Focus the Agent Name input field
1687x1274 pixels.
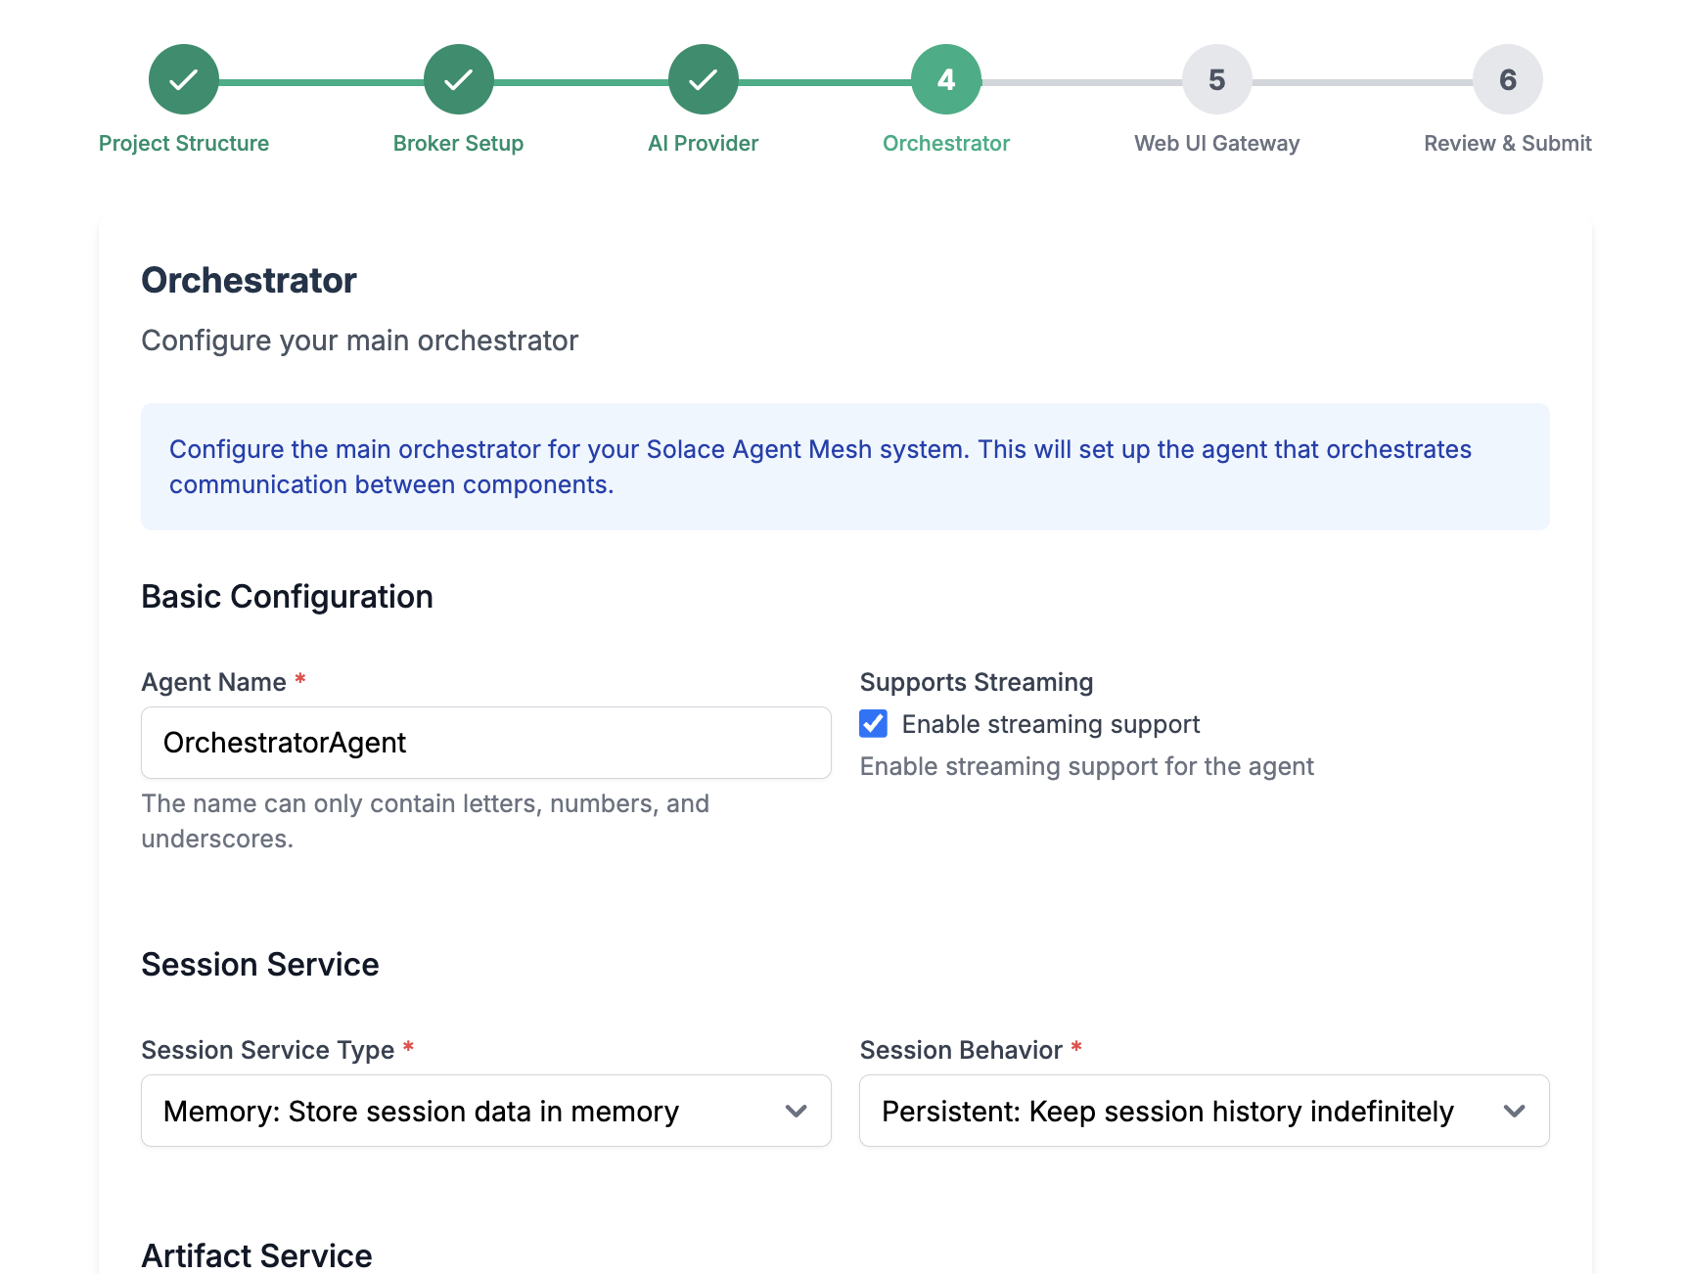485,743
